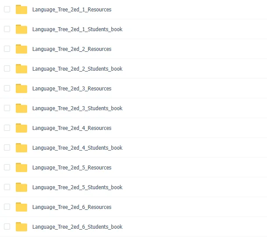Tick the Language_Tree_2ed_6_Resources checkbox
Image resolution: width=267 pixels, height=241 pixels.
click(7, 207)
